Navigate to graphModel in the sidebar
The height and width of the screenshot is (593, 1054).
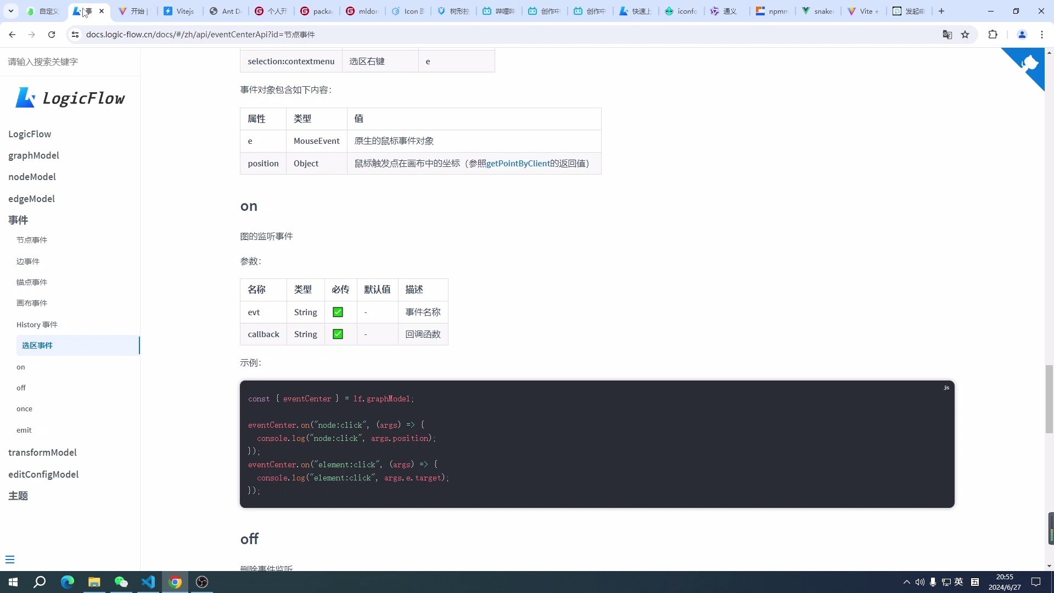point(33,155)
